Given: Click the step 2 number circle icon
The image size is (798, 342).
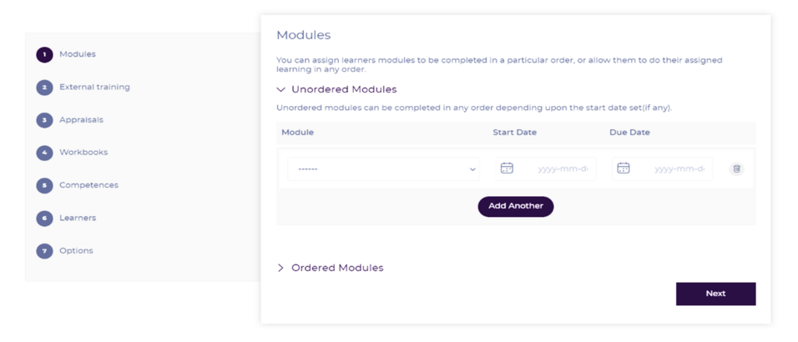Looking at the screenshot, I should click(x=44, y=88).
